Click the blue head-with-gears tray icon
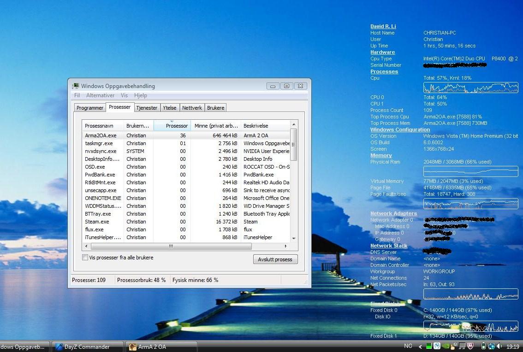 point(437,346)
